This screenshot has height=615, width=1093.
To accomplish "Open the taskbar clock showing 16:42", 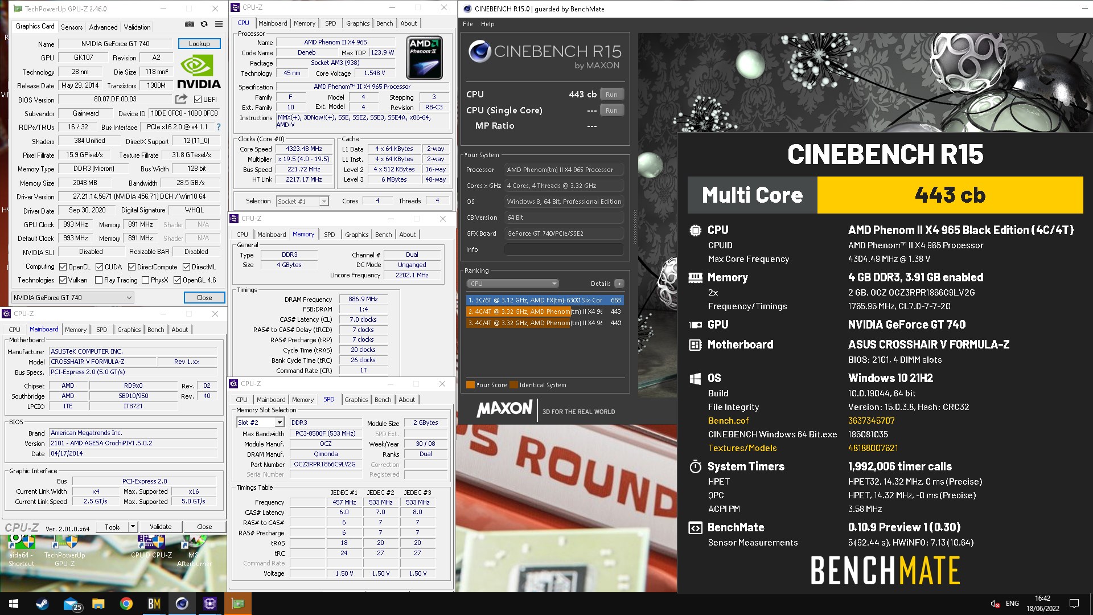I will coord(1043,604).
